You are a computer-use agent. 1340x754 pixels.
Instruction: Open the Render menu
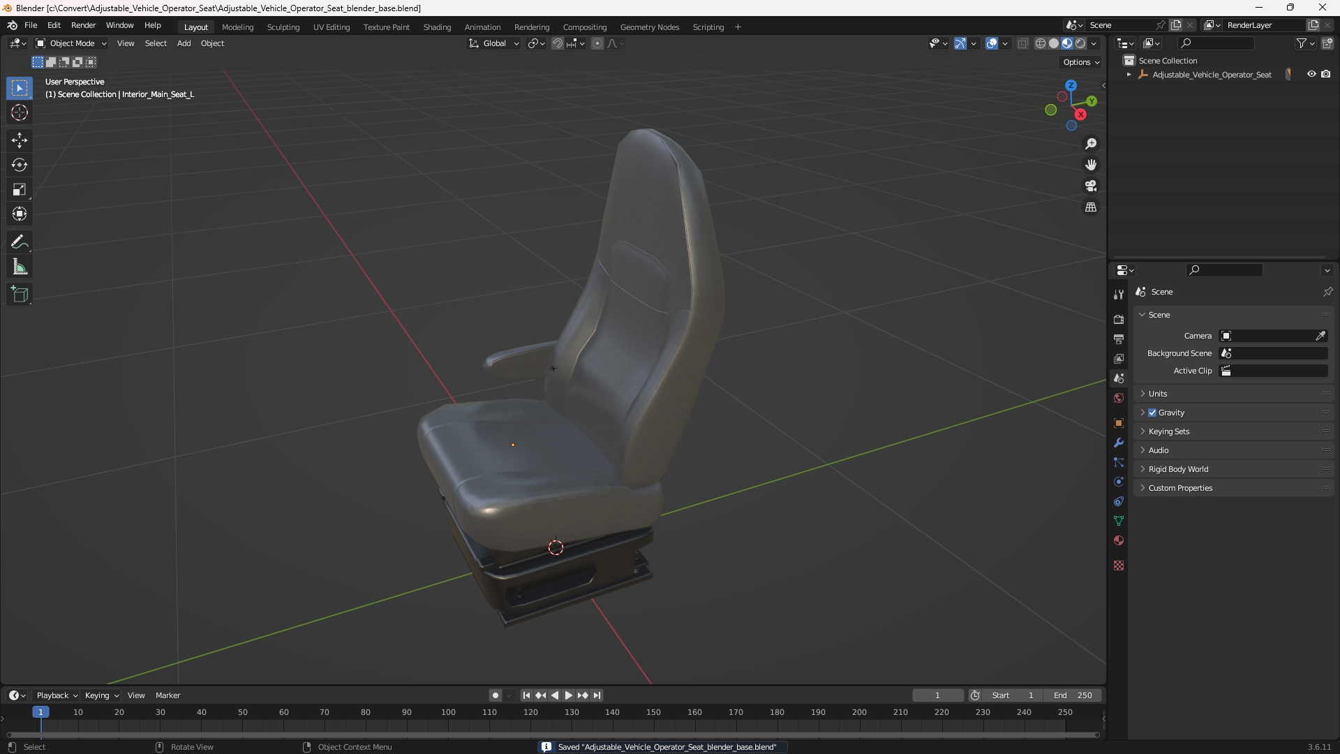click(x=83, y=25)
